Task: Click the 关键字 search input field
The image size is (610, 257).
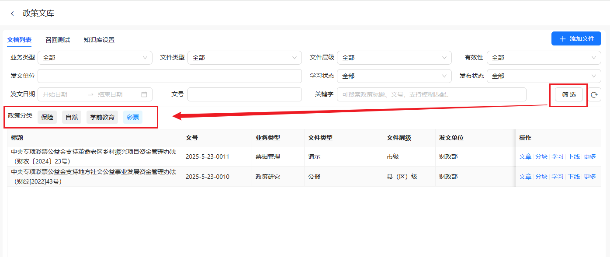Action: (x=431, y=94)
